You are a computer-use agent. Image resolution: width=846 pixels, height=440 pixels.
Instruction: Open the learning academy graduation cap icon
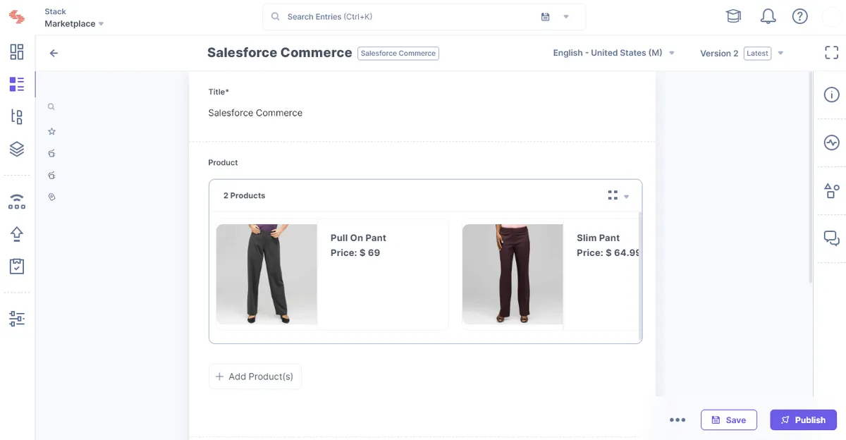click(x=733, y=16)
